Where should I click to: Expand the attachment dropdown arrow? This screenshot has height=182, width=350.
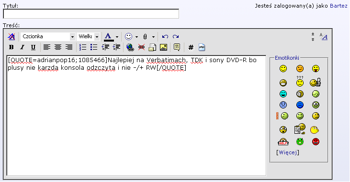[153, 37]
